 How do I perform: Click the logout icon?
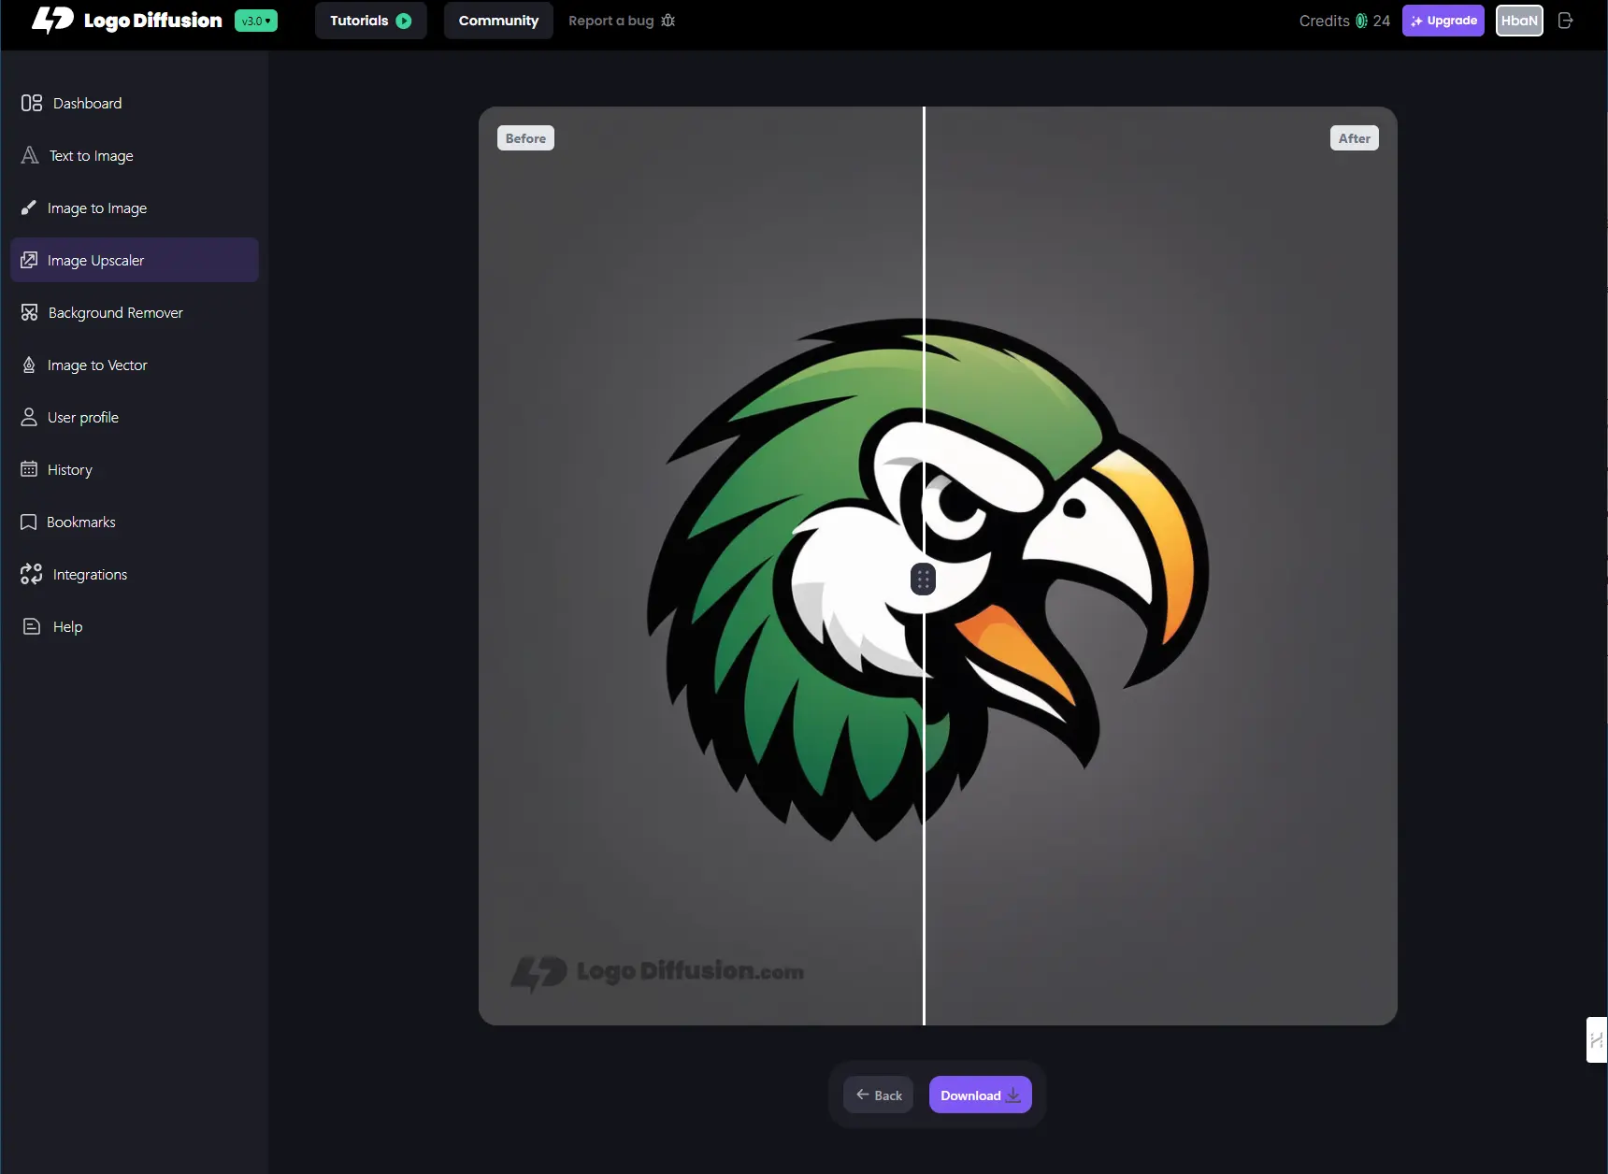pos(1566,21)
